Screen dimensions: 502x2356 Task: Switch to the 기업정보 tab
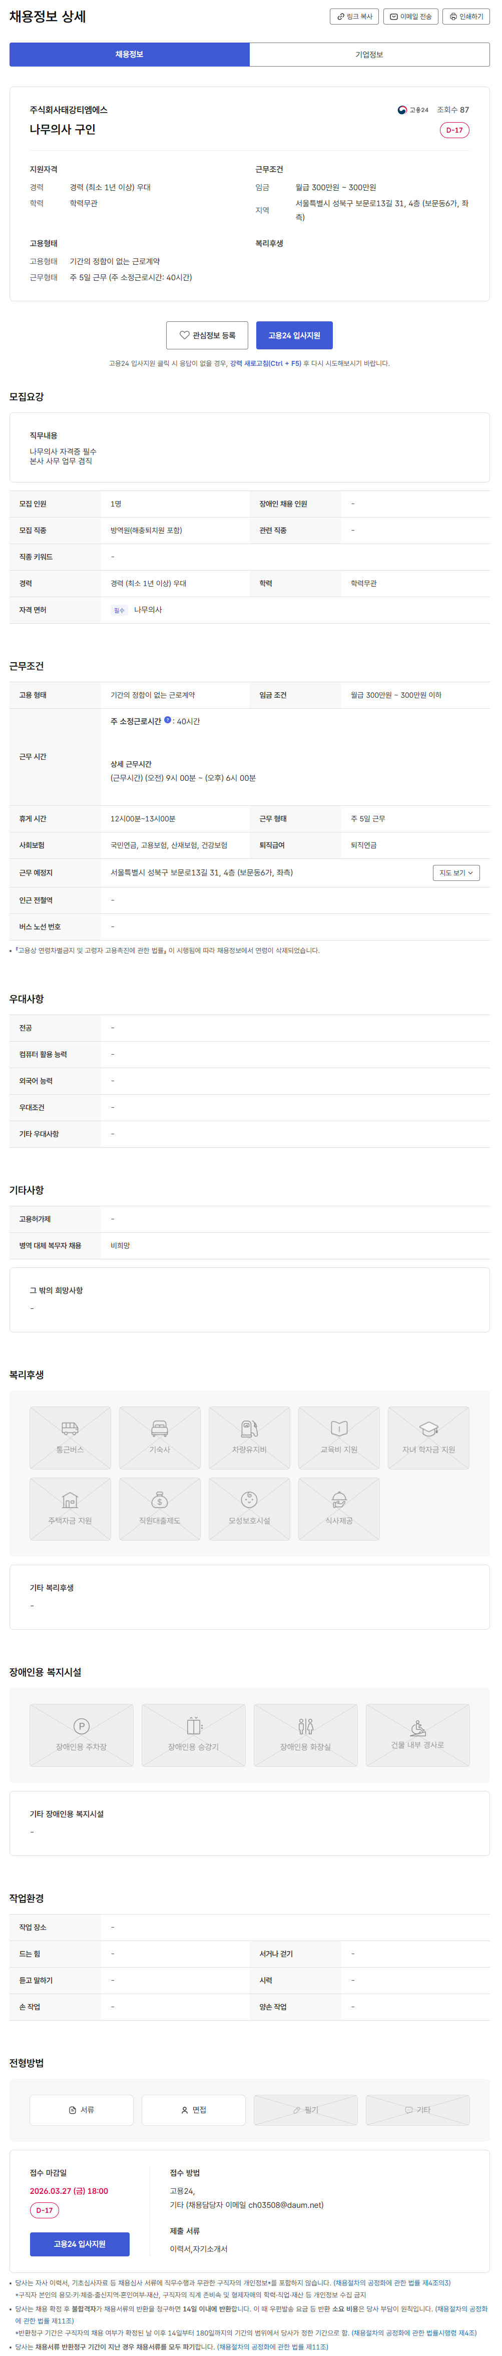tap(368, 55)
